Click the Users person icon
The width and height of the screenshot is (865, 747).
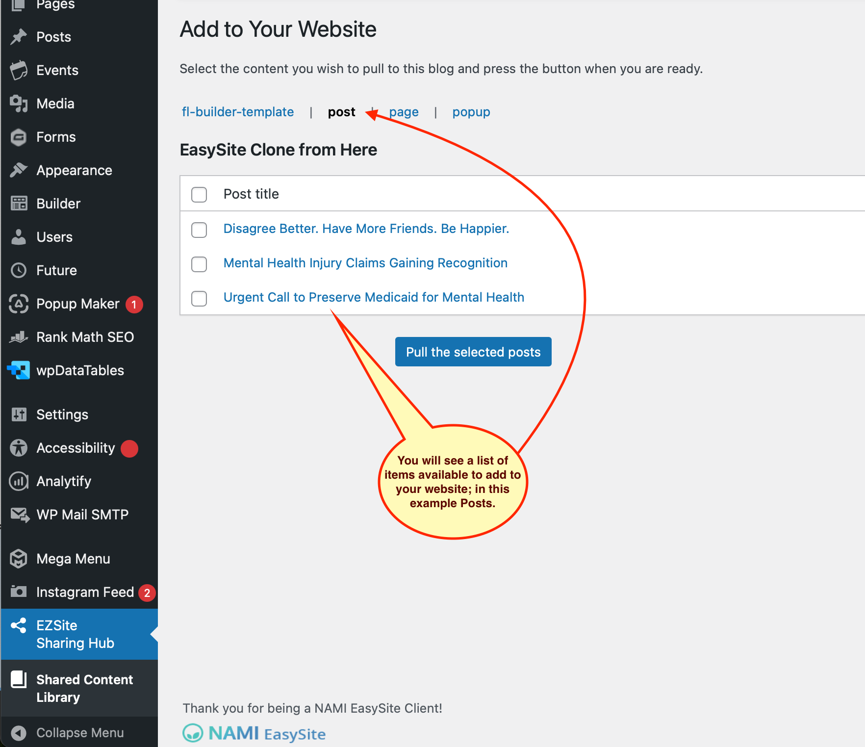19,237
